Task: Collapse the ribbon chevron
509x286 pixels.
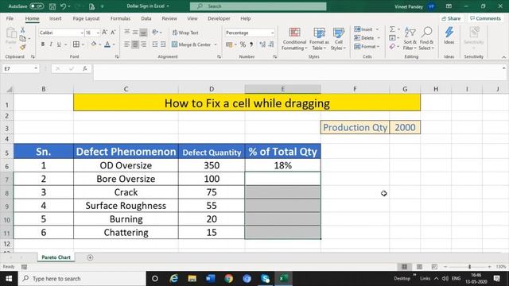Action: coord(503,57)
